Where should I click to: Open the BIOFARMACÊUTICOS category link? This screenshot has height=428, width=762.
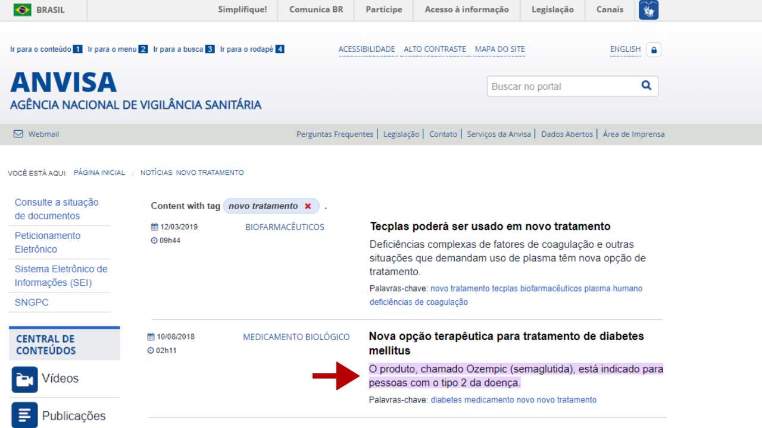(285, 227)
